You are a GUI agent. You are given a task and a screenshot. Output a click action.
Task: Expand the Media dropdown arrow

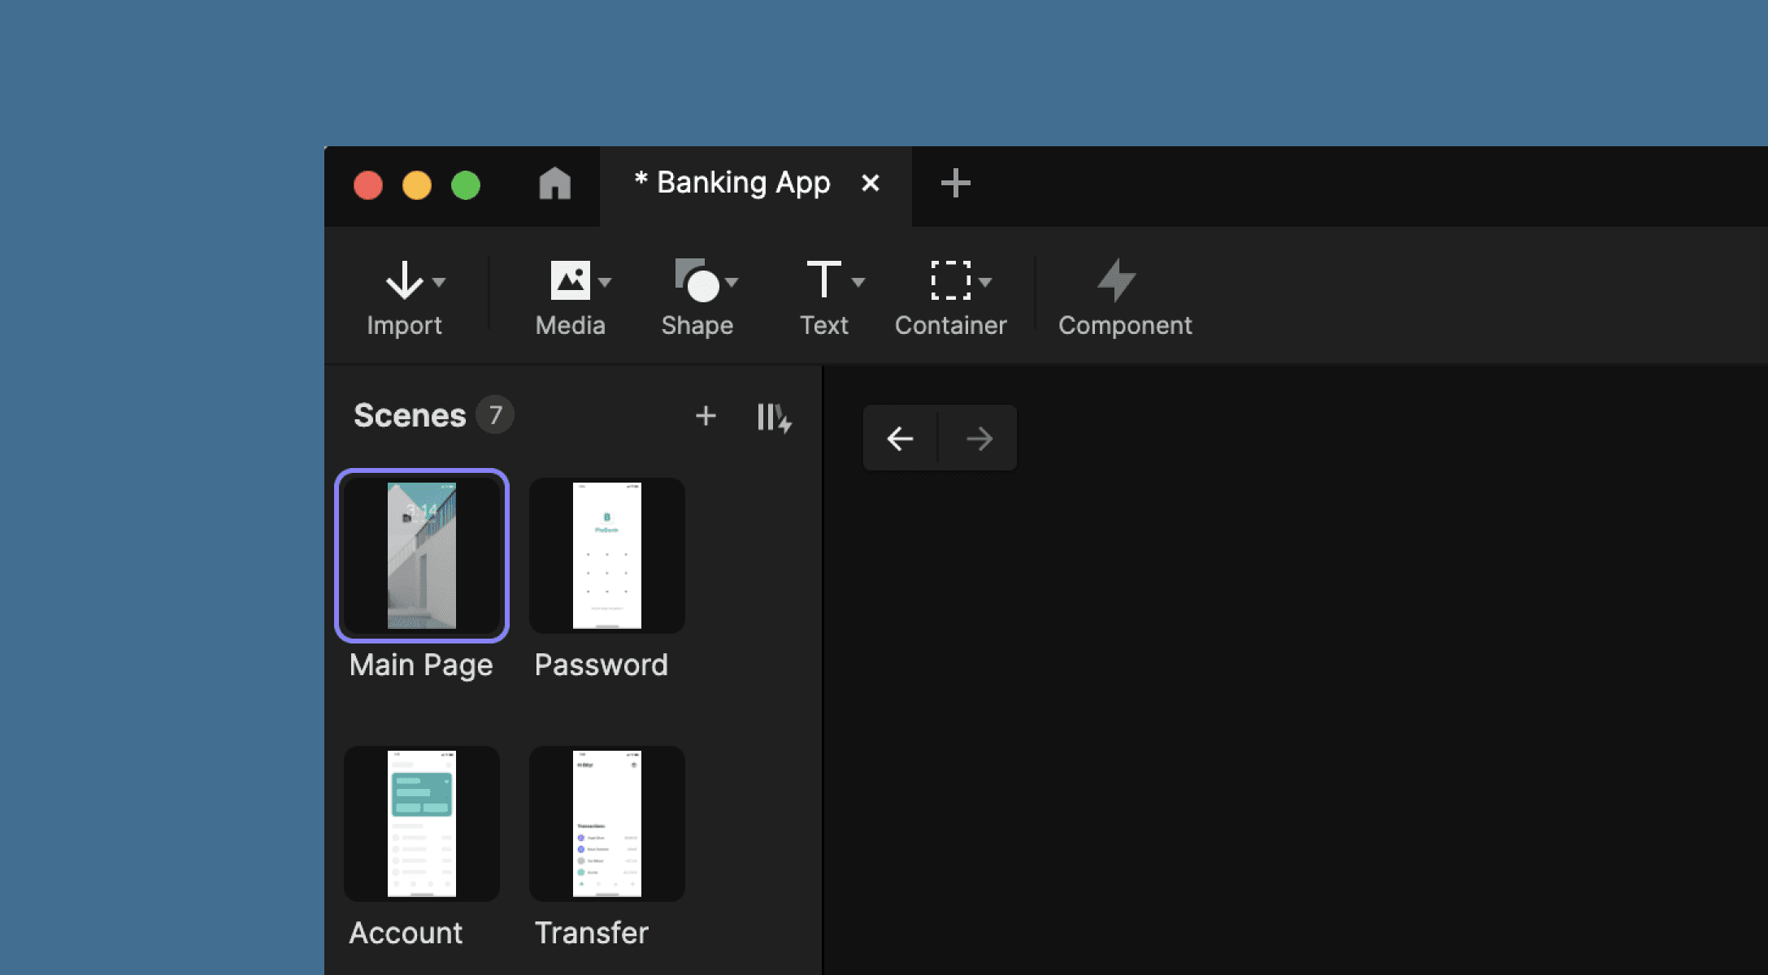coord(605,282)
